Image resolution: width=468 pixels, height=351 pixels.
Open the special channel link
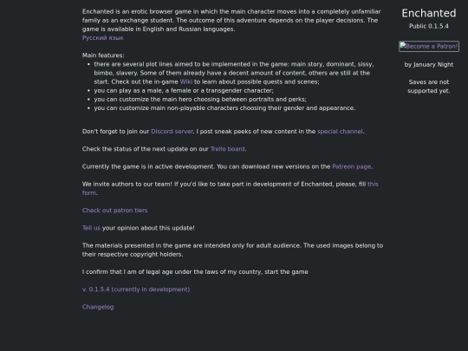point(340,132)
